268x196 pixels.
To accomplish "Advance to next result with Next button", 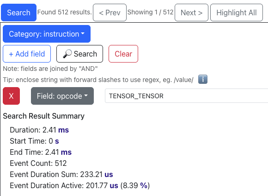I will pyautogui.click(x=191, y=13).
